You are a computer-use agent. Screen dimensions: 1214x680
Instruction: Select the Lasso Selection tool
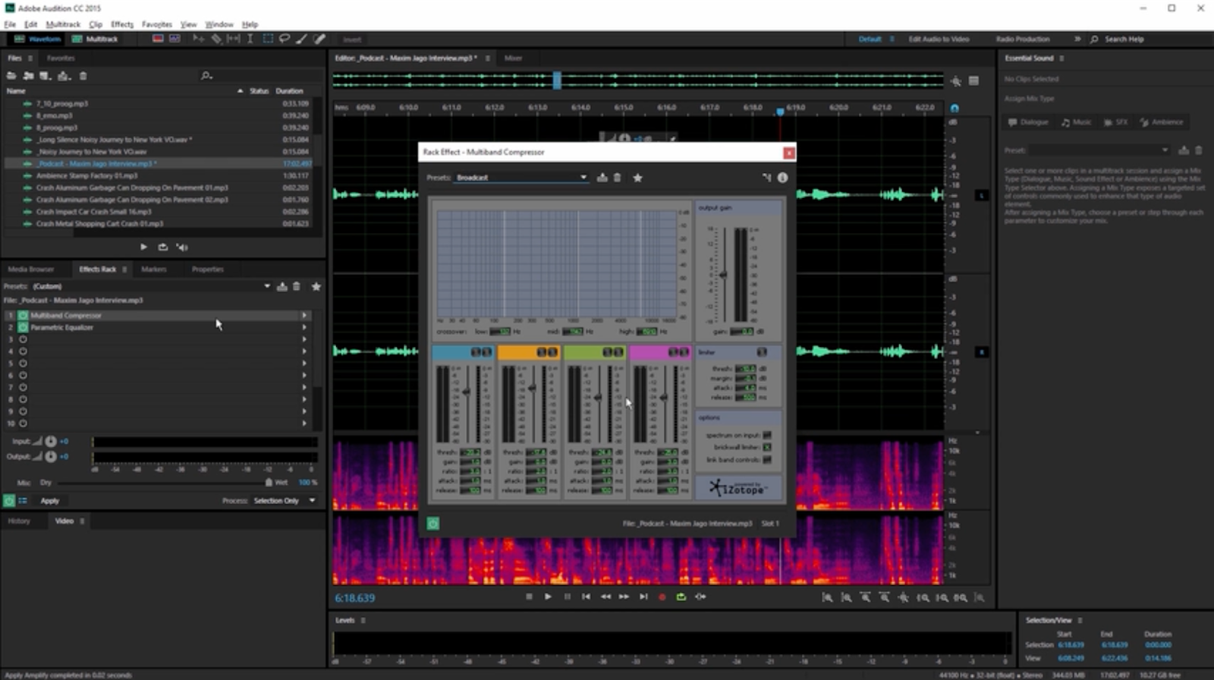click(285, 39)
